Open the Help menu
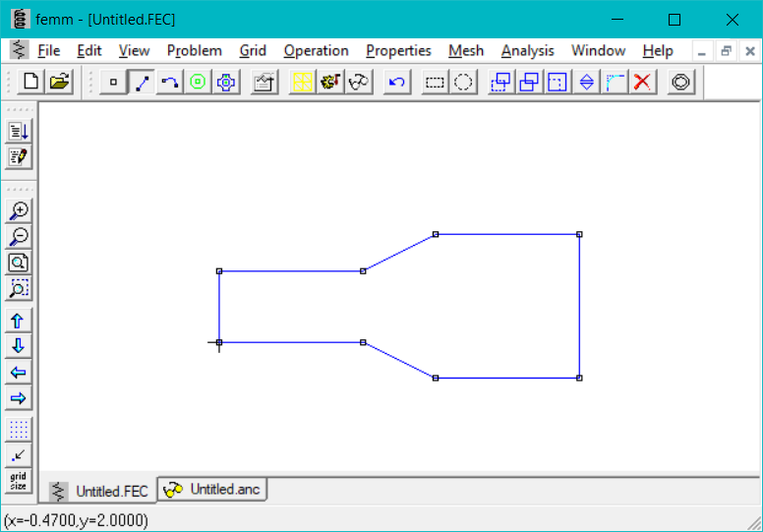This screenshot has height=532, width=763. point(658,50)
